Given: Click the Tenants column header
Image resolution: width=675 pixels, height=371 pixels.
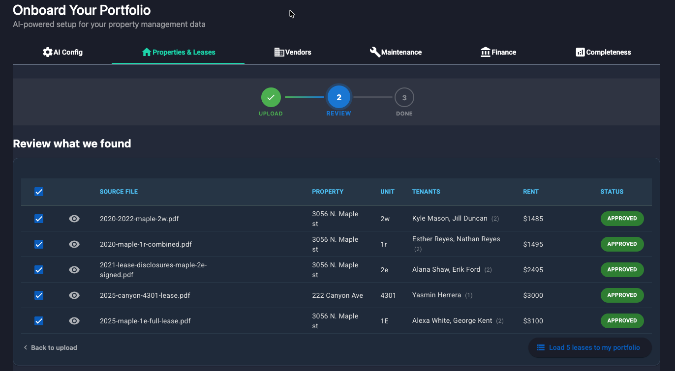Looking at the screenshot, I should (x=426, y=192).
